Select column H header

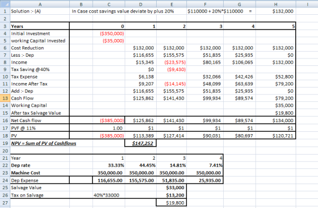[x=275, y=4]
